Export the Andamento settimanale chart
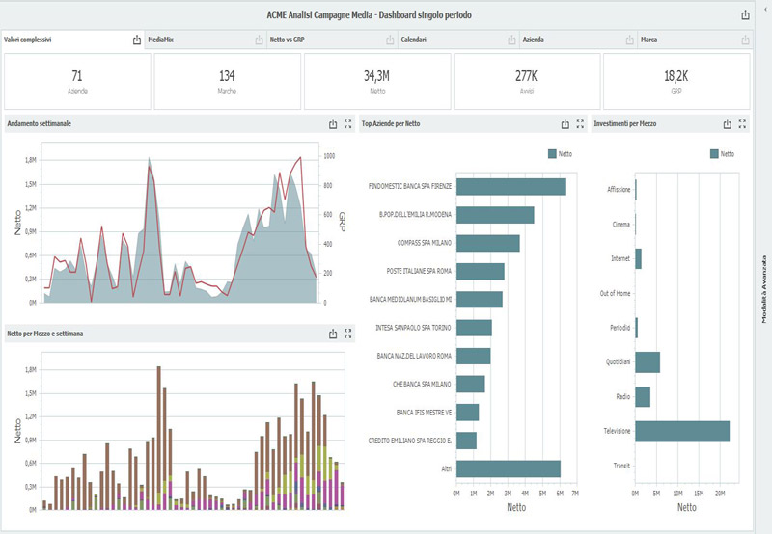Image resolution: width=772 pixels, height=534 pixels. point(333,124)
